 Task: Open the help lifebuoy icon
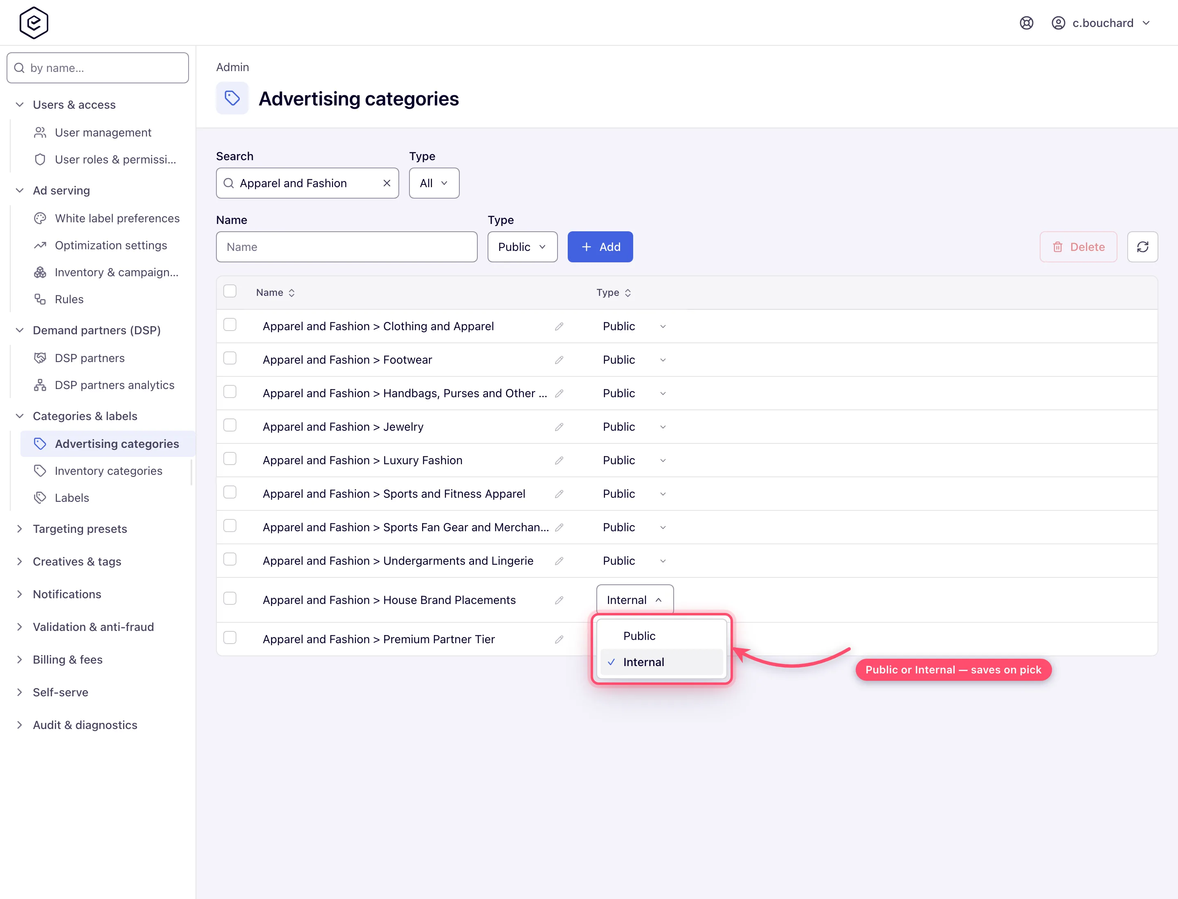pos(1026,23)
